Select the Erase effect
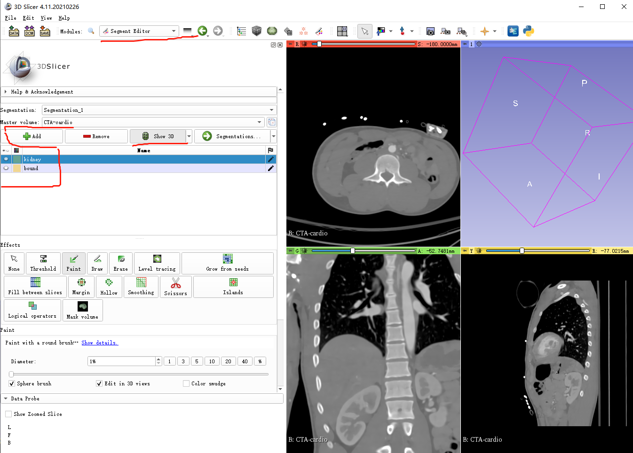This screenshot has width=633, height=453. (121, 263)
